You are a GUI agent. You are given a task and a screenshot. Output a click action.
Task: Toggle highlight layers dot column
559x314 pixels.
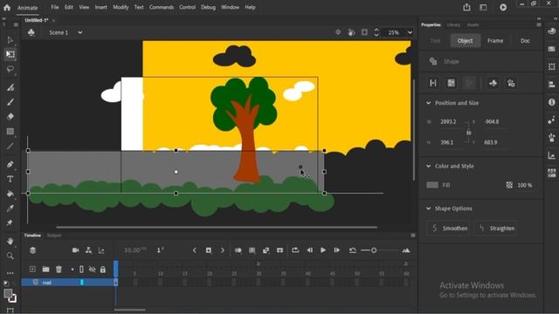point(72,270)
